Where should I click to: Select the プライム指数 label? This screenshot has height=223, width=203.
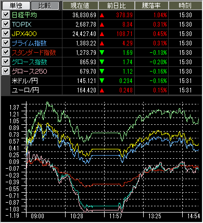[29, 43]
